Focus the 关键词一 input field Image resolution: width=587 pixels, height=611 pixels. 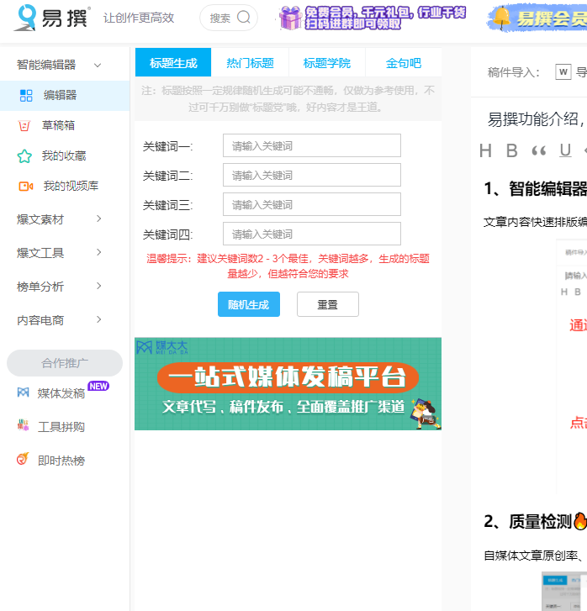(312, 145)
